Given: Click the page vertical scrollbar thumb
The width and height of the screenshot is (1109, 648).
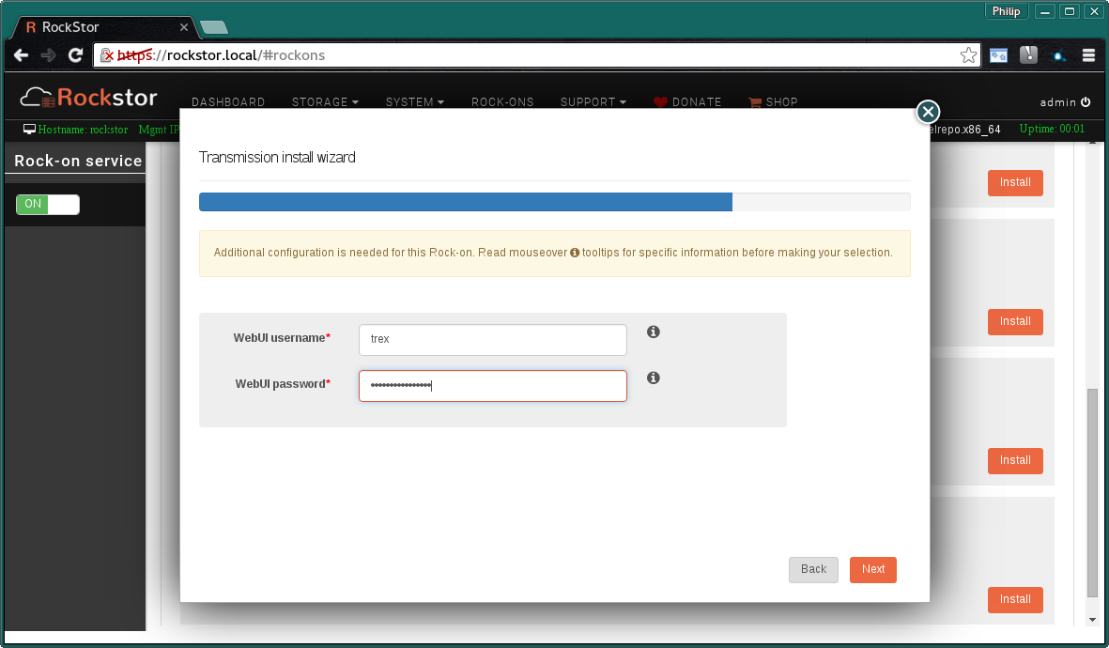Looking at the screenshot, I should click(1092, 492).
